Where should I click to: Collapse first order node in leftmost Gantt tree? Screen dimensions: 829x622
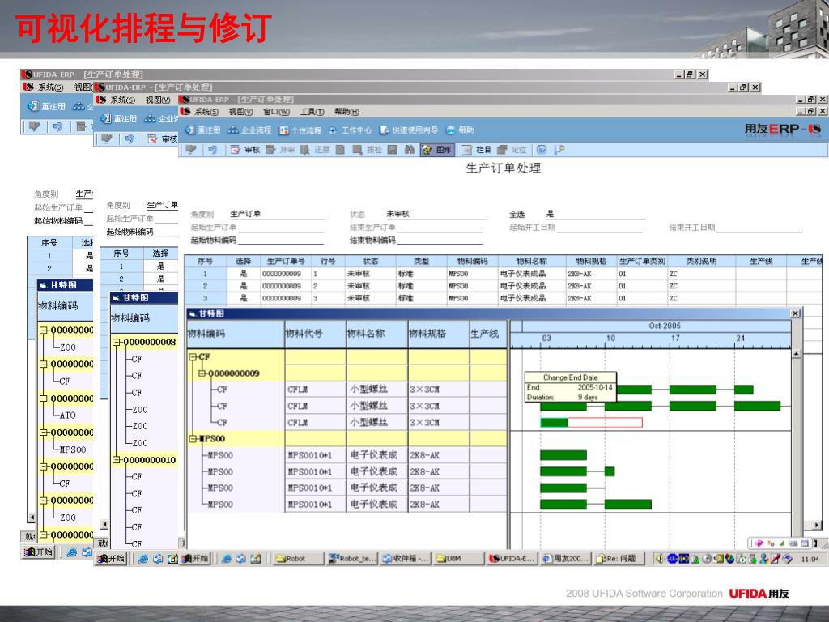(44, 330)
